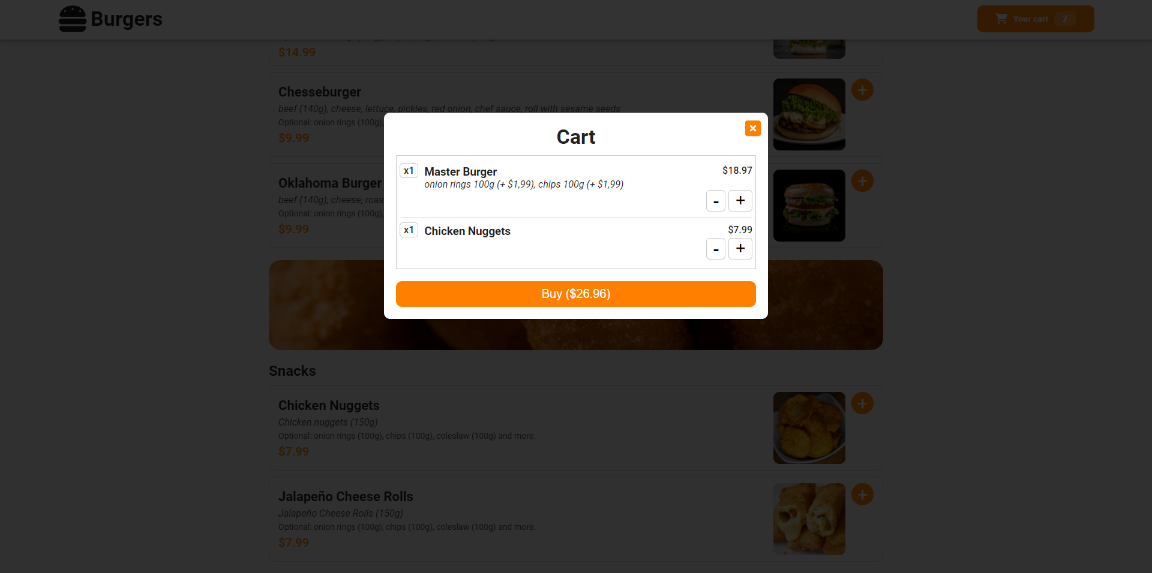Close the Cart dialog with the X icon
This screenshot has height=573, width=1152.
[752, 128]
